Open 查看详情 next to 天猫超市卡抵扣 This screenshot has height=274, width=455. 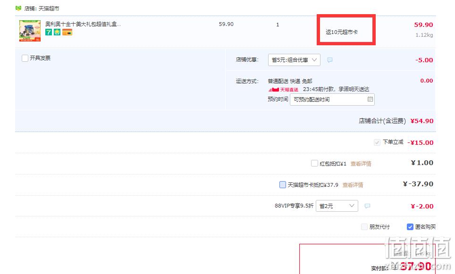(x=353, y=185)
